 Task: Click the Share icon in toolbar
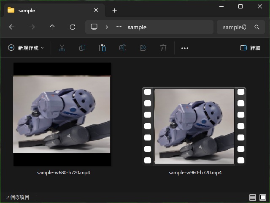143,48
